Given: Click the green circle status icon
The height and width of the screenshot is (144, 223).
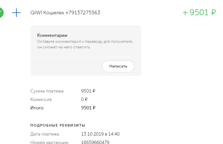Looking at the screenshot, I should [x=1, y=12].
